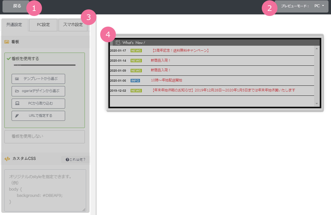Click the テンプレートから選ぶ button
The width and height of the screenshot is (331, 215).
tap(38, 79)
